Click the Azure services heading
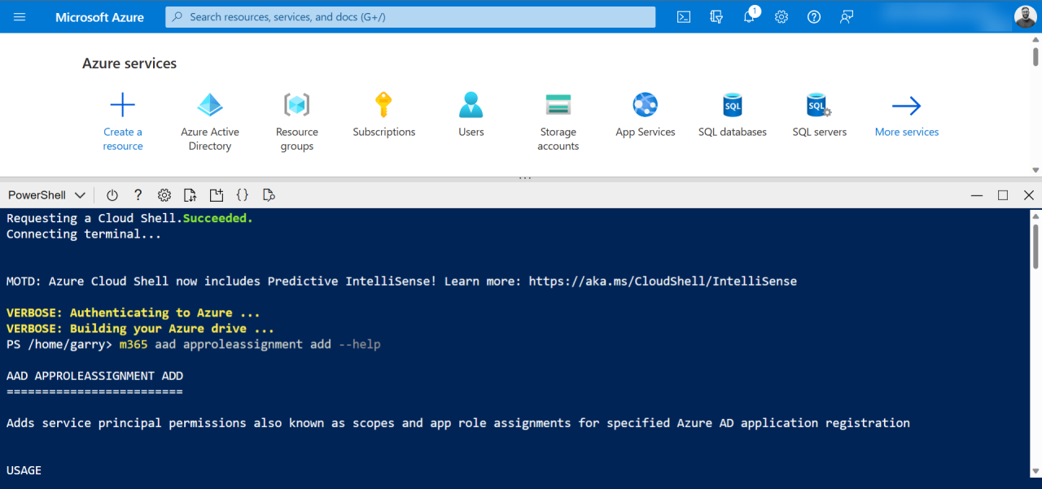 [129, 63]
